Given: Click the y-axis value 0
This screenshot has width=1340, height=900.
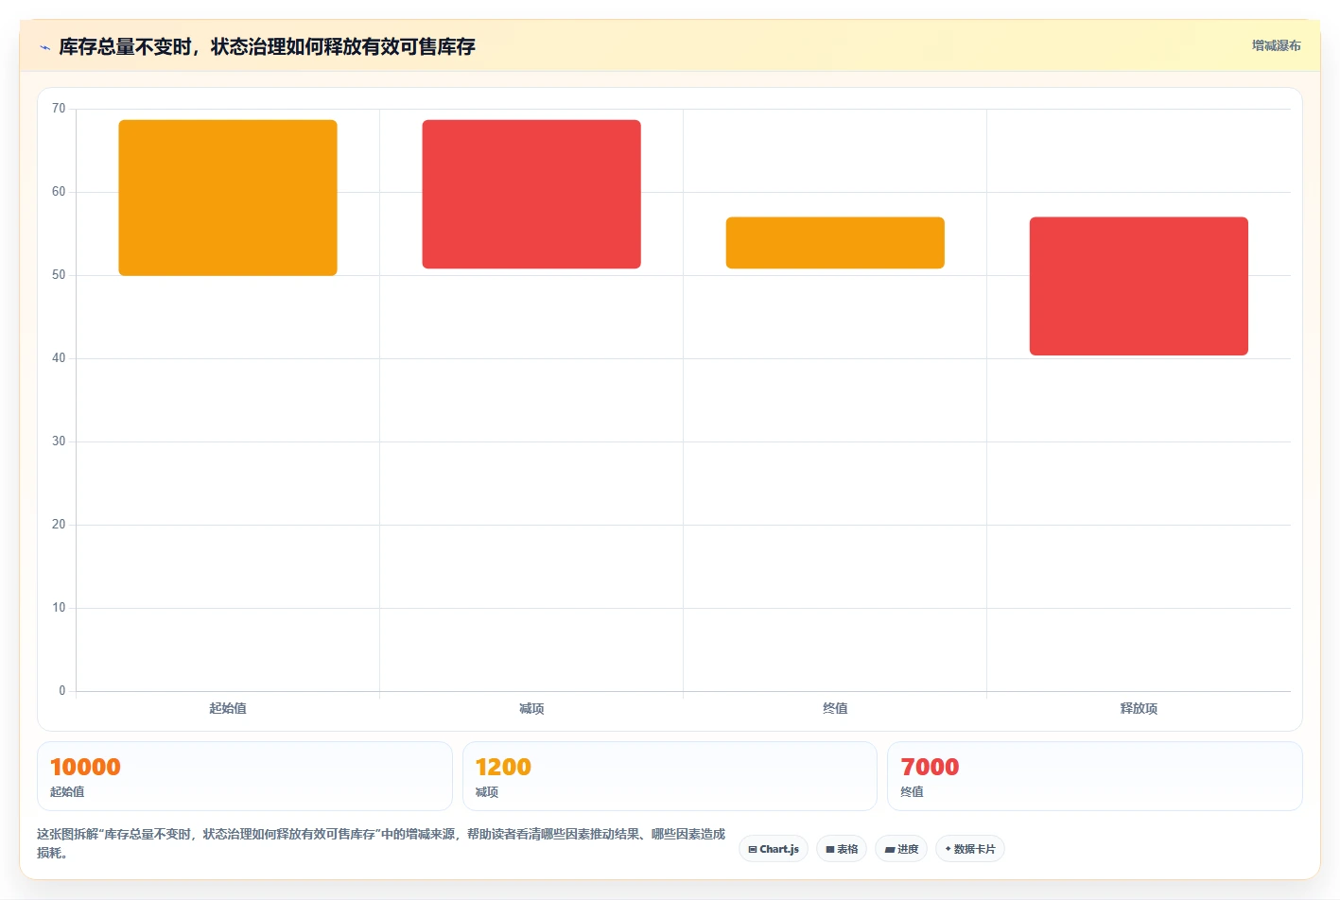Looking at the screenshot, I should [62, 691].
